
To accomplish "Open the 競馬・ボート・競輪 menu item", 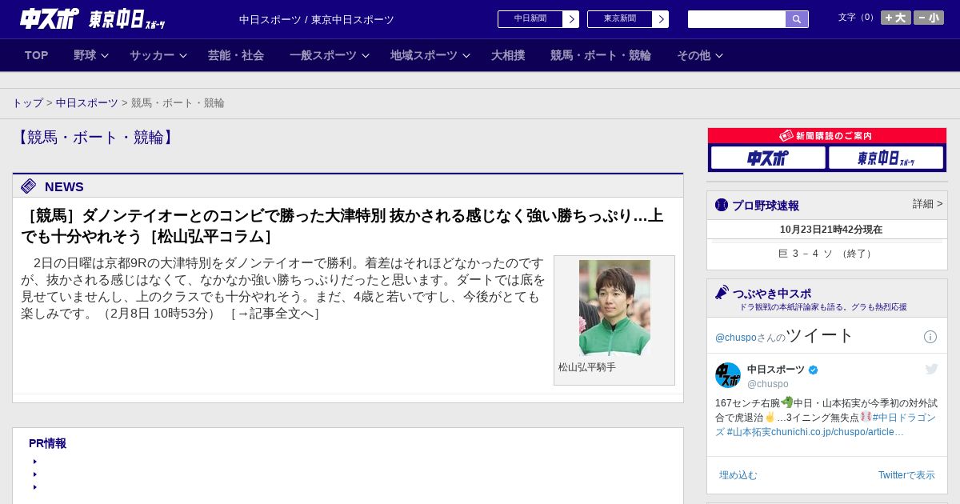I will (601, 55).
